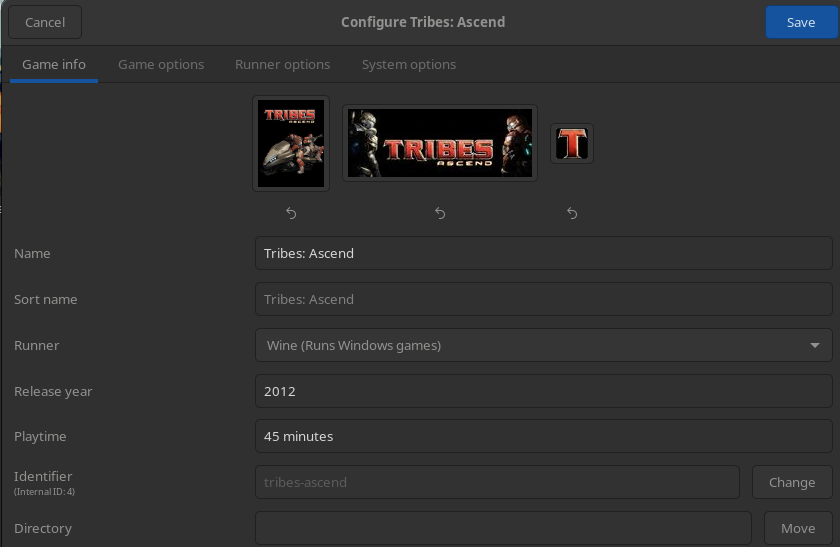Open the Runner options tab
The image size is (840, 547).
pos(283,64)
